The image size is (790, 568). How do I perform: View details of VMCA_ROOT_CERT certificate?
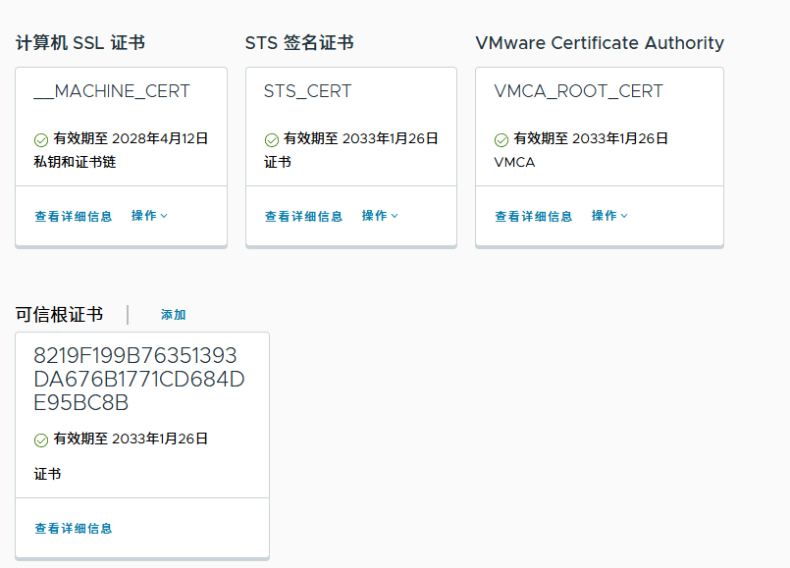[534, 217]
